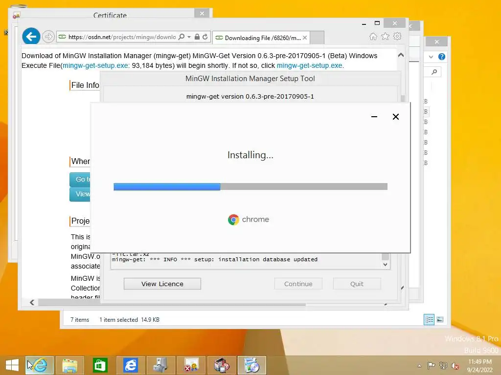Viewport: 501px width, 375px height.
Task: Click the search magnifier in the address bar
Action: point(182,37)
